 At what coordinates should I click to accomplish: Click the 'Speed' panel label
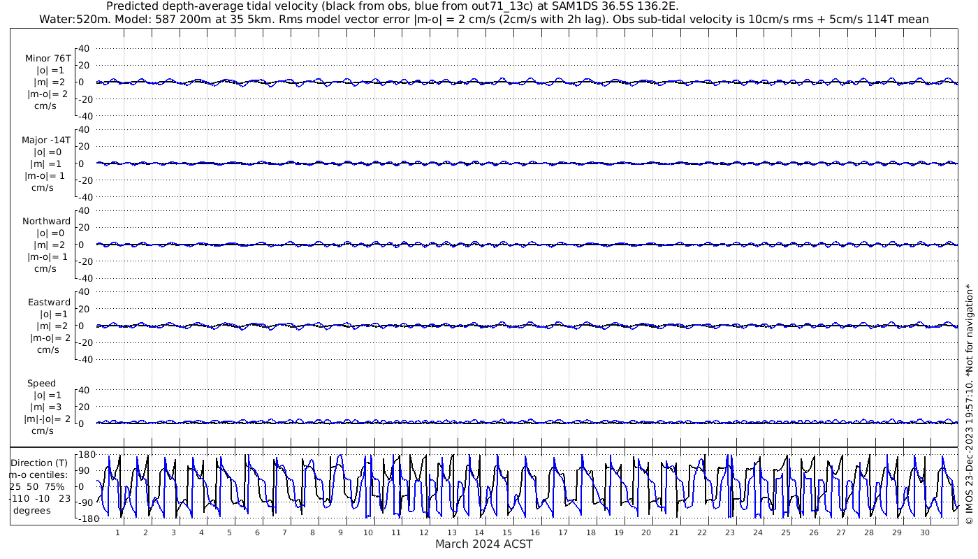[x=41, y=384]
